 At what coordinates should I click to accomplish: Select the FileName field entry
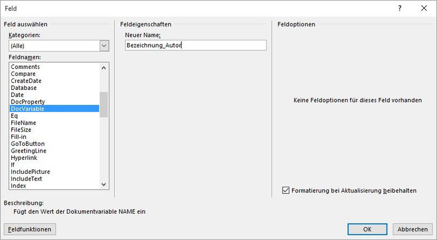pos(24,123)
